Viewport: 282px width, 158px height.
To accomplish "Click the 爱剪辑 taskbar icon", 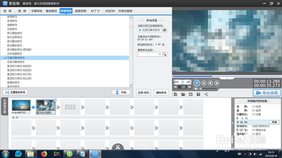I will click(x=95, y=154).
